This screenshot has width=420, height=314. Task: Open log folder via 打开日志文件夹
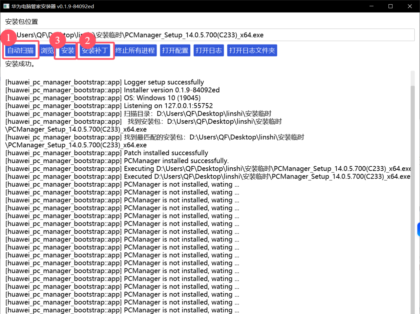click(252, 51)
